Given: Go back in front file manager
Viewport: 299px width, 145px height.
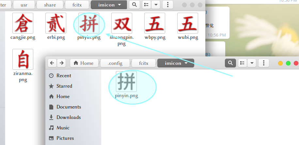Looking at the screenshot, I should coord(52,63).
